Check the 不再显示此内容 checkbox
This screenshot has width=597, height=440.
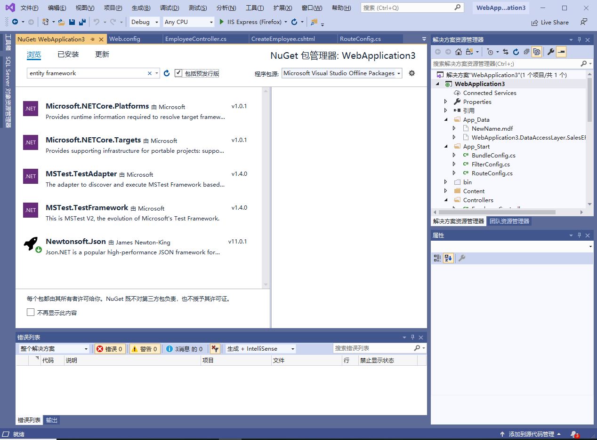point(31,312)
